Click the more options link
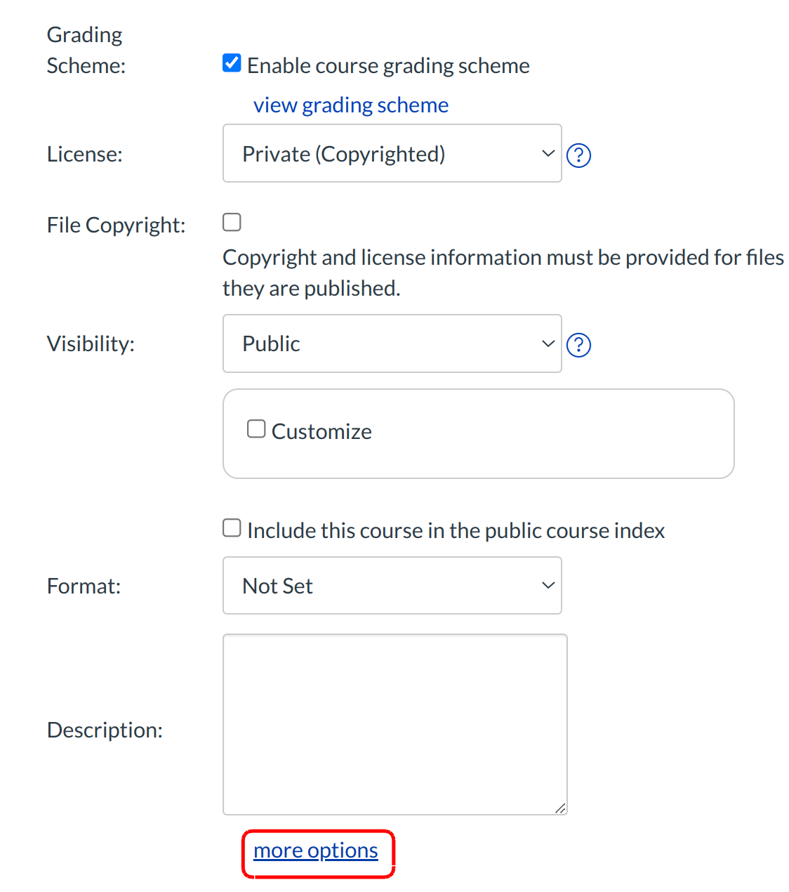This screenshot has width=789, height=892. click(316, 851)
